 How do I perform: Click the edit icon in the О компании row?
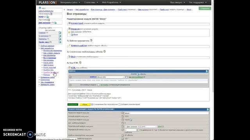60,36
